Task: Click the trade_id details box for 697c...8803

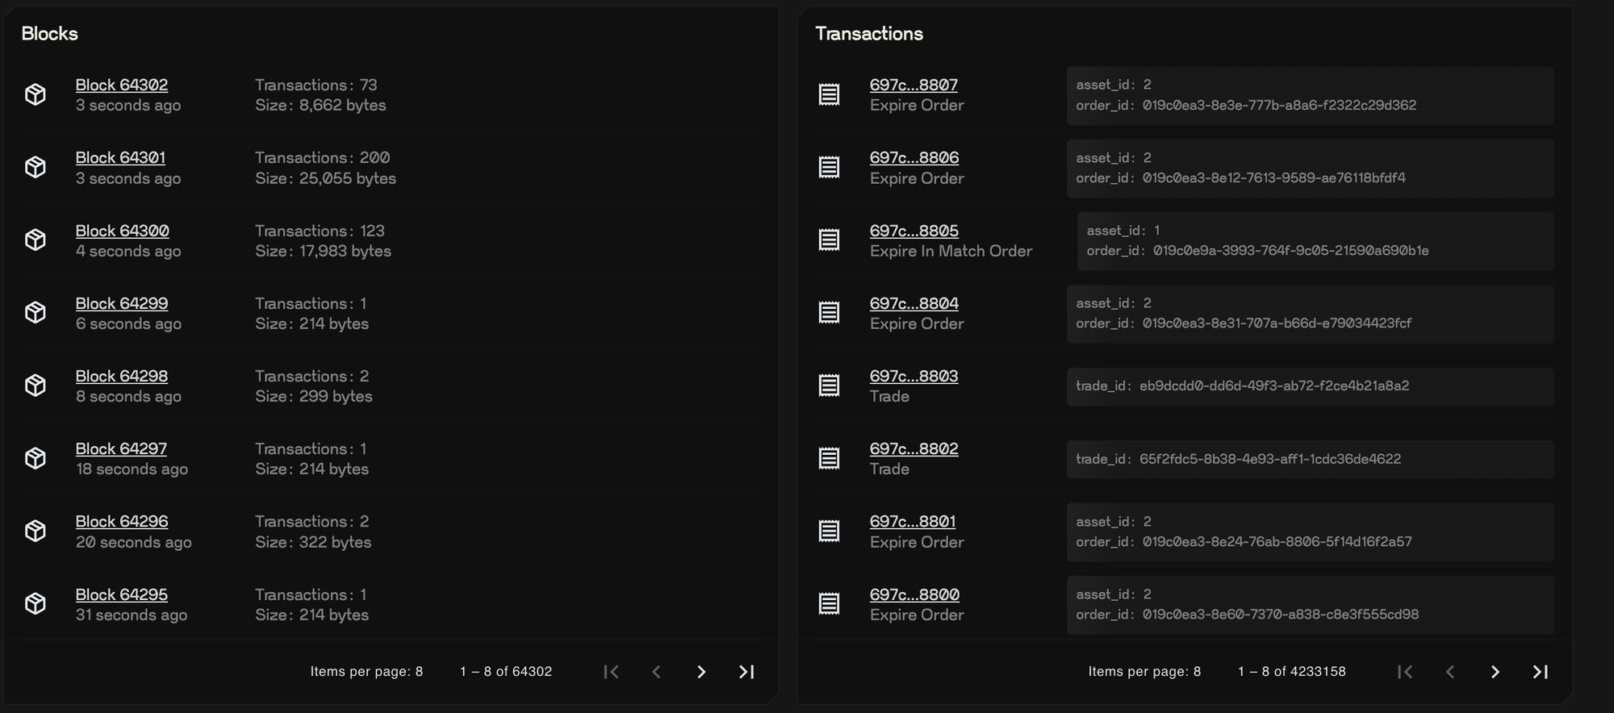Action: [x=1310, y=386]
